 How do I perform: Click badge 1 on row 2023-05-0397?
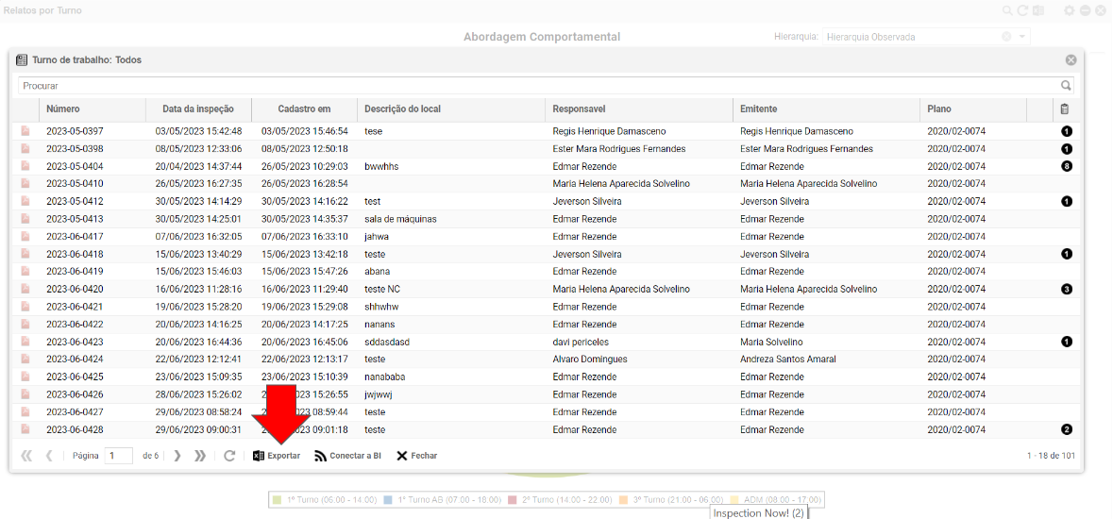coord(1066,131)
